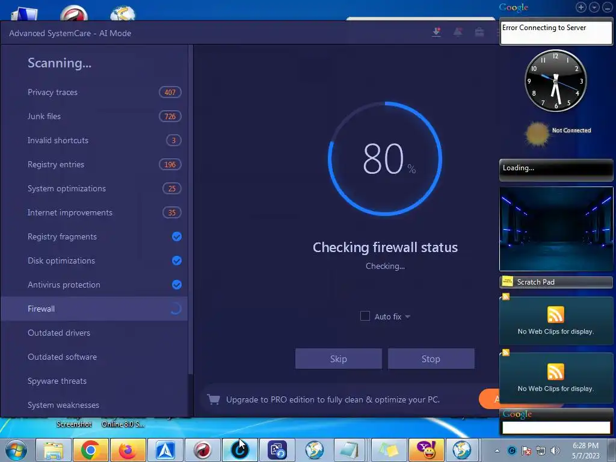Click the shopping cart upgrade icon

pyautogui.click(x=214, y=399)
